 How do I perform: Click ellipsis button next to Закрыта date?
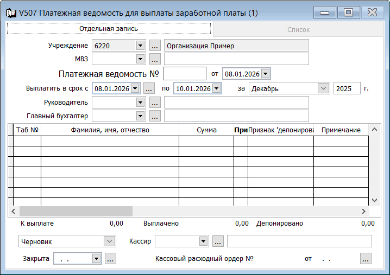(x=110, y=259)
